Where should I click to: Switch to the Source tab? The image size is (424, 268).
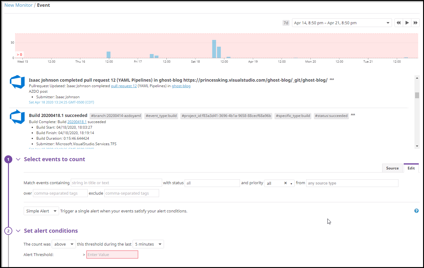coord(392,168)
